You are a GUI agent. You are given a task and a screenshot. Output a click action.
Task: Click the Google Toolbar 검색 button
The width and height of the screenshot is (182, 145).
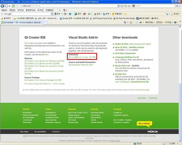(x=57, y=14)
